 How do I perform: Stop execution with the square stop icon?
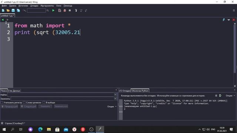(x=70, y=10)
